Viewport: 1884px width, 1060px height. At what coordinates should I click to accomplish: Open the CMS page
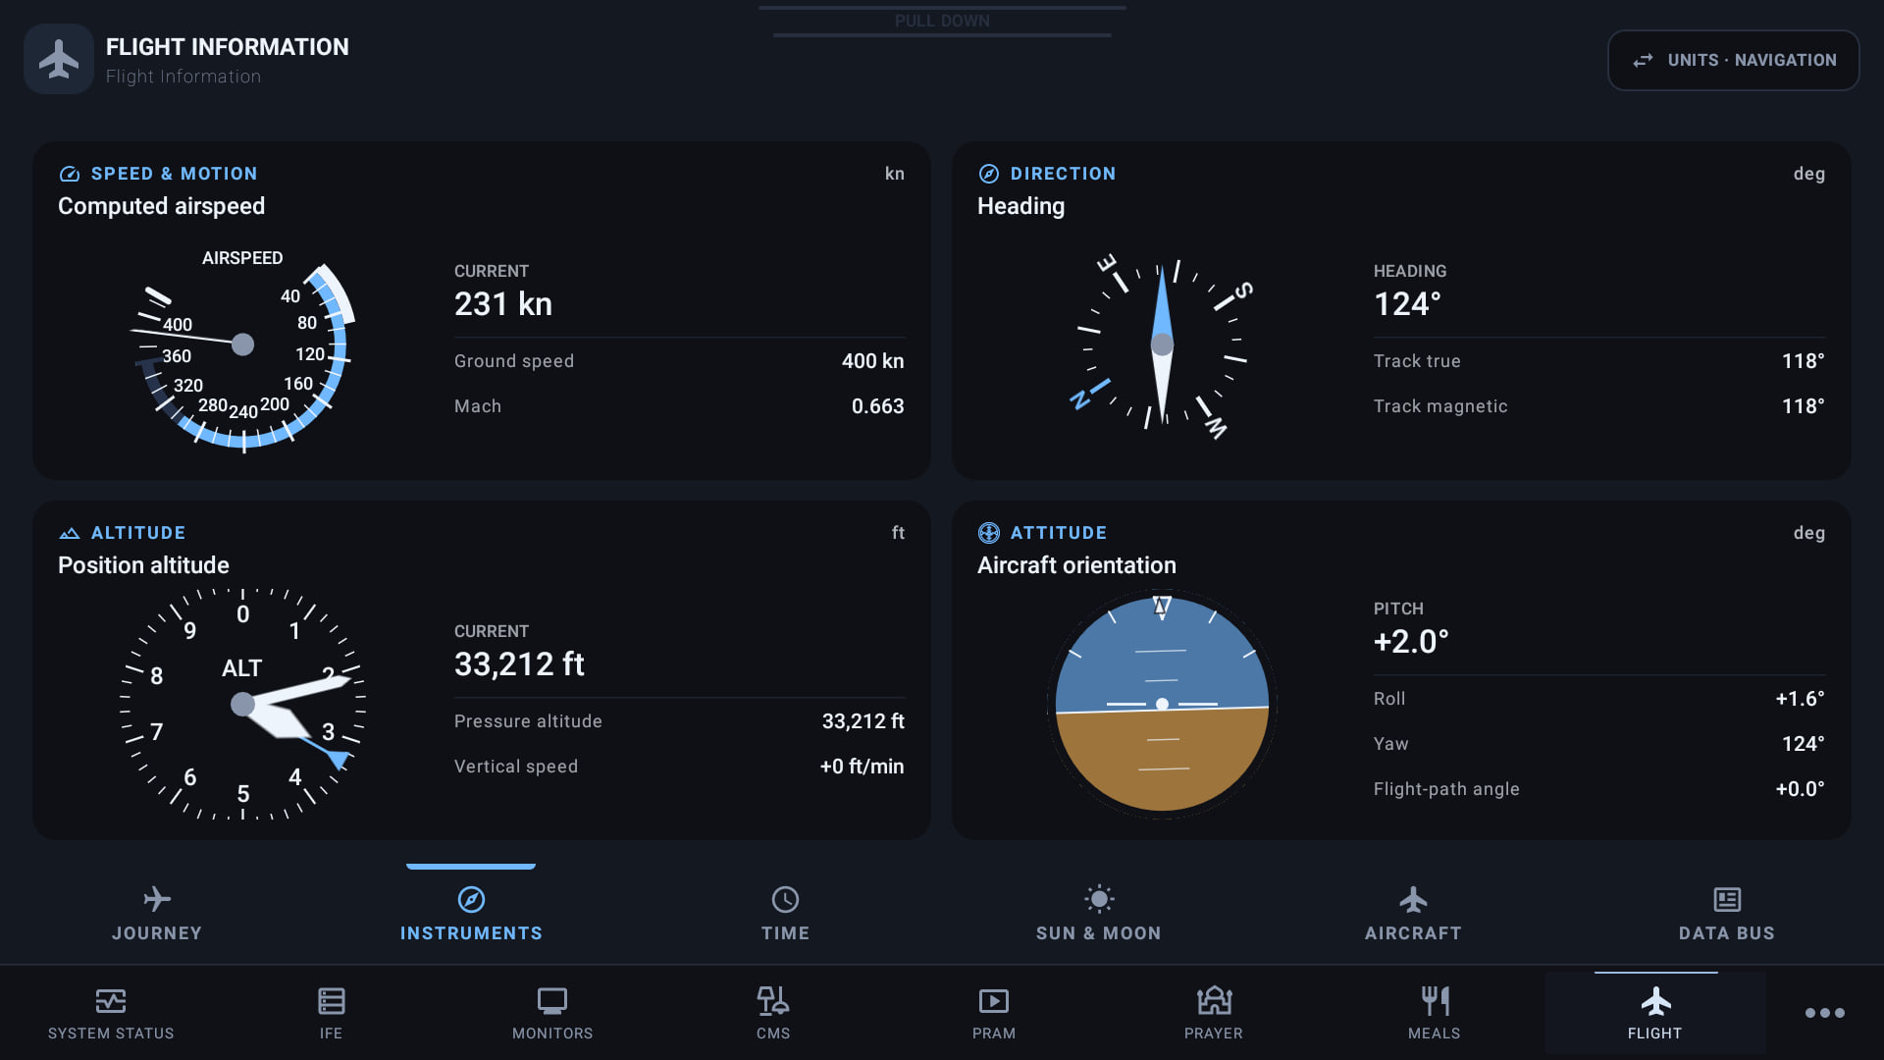773,1014
